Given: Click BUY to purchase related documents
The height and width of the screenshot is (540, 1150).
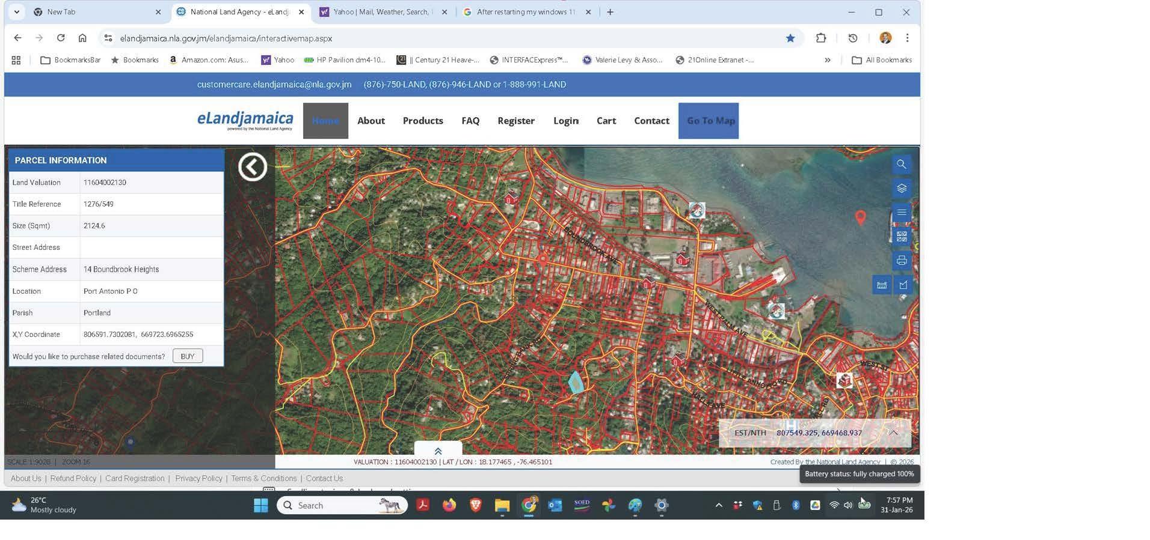Looking at the screenshot, I should [187, 356].
